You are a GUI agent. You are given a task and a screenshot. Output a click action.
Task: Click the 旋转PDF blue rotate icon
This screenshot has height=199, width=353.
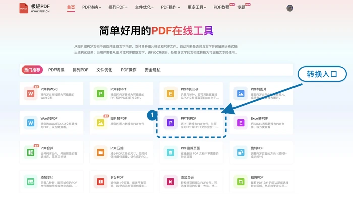click(x=241, y=152)
